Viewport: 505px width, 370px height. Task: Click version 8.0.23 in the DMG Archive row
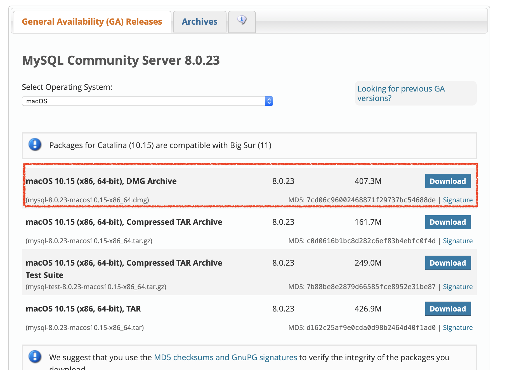click(283, 181)
